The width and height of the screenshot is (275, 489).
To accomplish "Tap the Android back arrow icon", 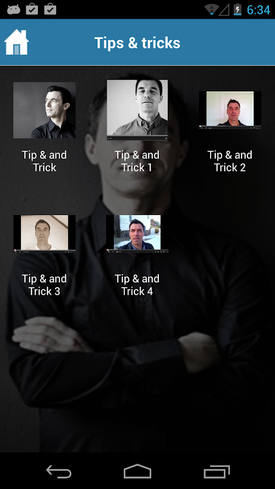I will (x=59, y=471).
